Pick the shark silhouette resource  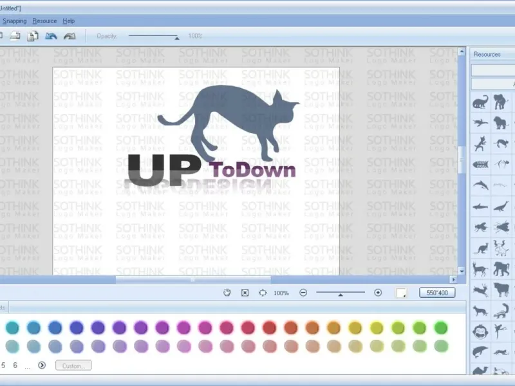(x=480, y=207)
